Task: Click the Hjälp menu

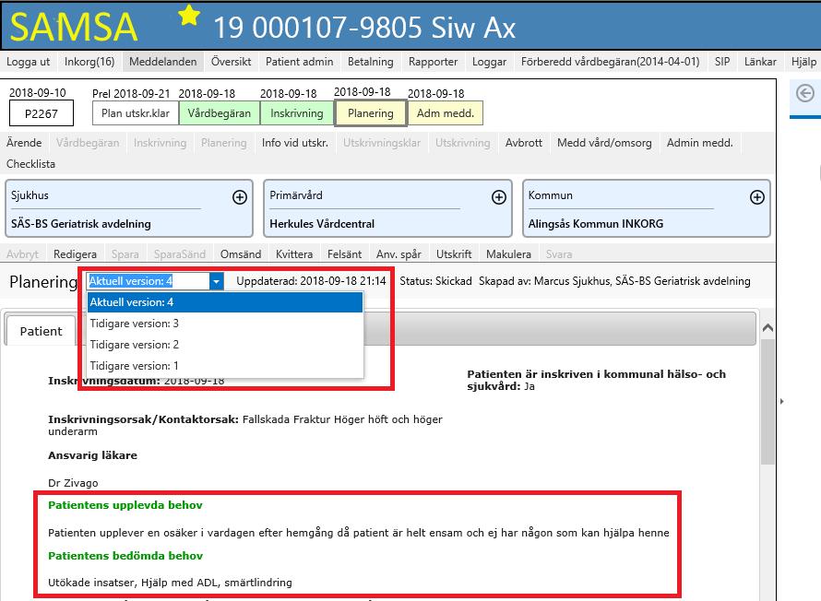Action: pyautogui.click(x=803, y=62)
